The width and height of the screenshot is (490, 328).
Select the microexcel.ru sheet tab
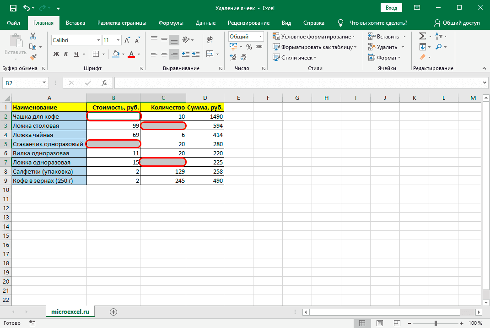click(70, 311)
